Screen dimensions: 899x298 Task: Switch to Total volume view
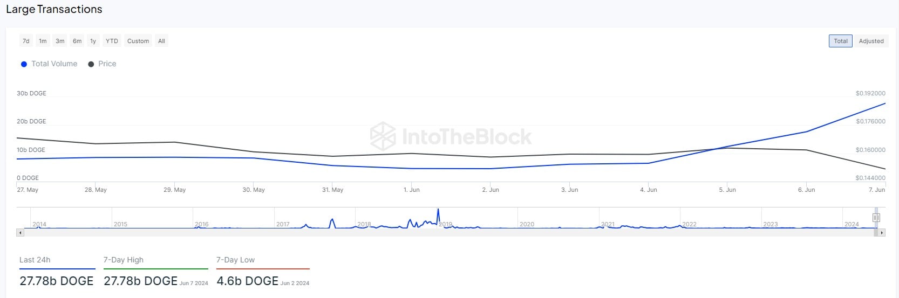point(840,41)
